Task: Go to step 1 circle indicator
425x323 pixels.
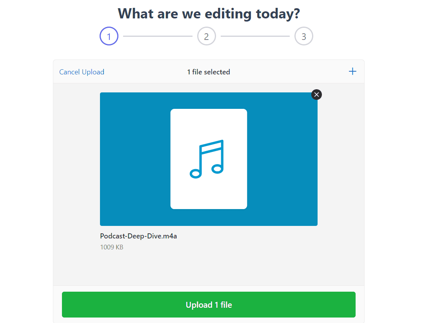Action: [x=109, y=36]
